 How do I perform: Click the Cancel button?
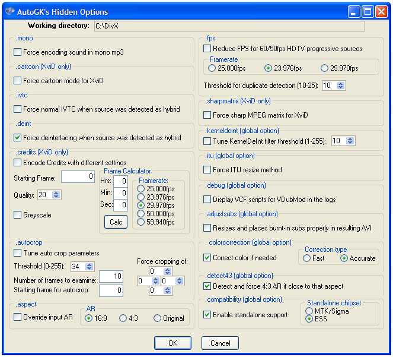tap(220, 343)
